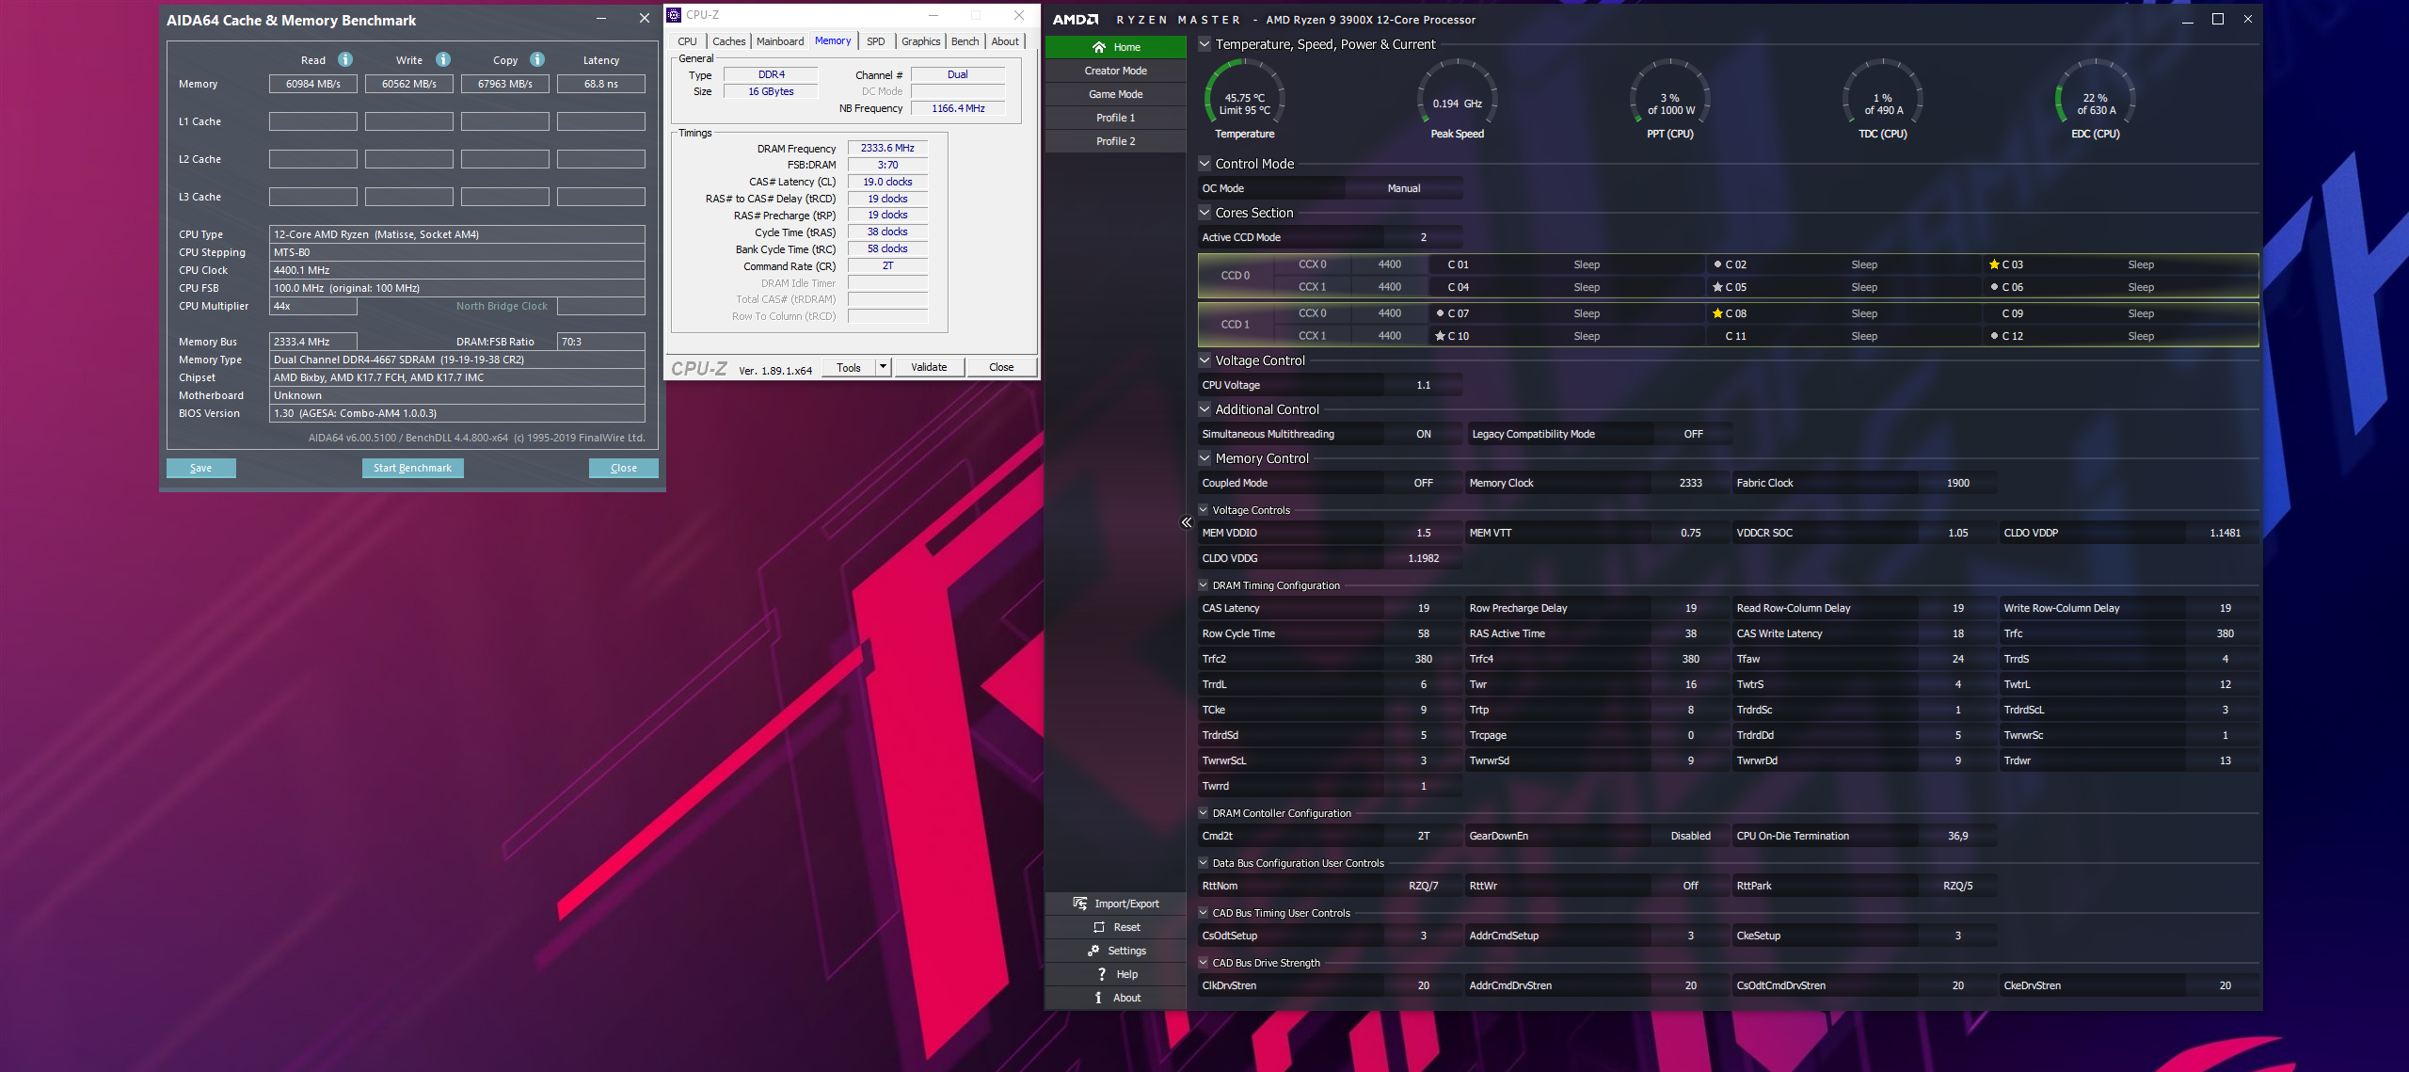The height and width of the screenshot is (1072, 2409).
Task: Collapse the sidebar with double-chevron arrow
Action: (x=1186, y=522)
